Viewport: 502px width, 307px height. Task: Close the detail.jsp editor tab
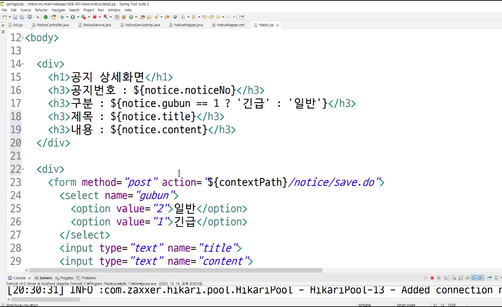pyautogui.click(x=277, y=25)
